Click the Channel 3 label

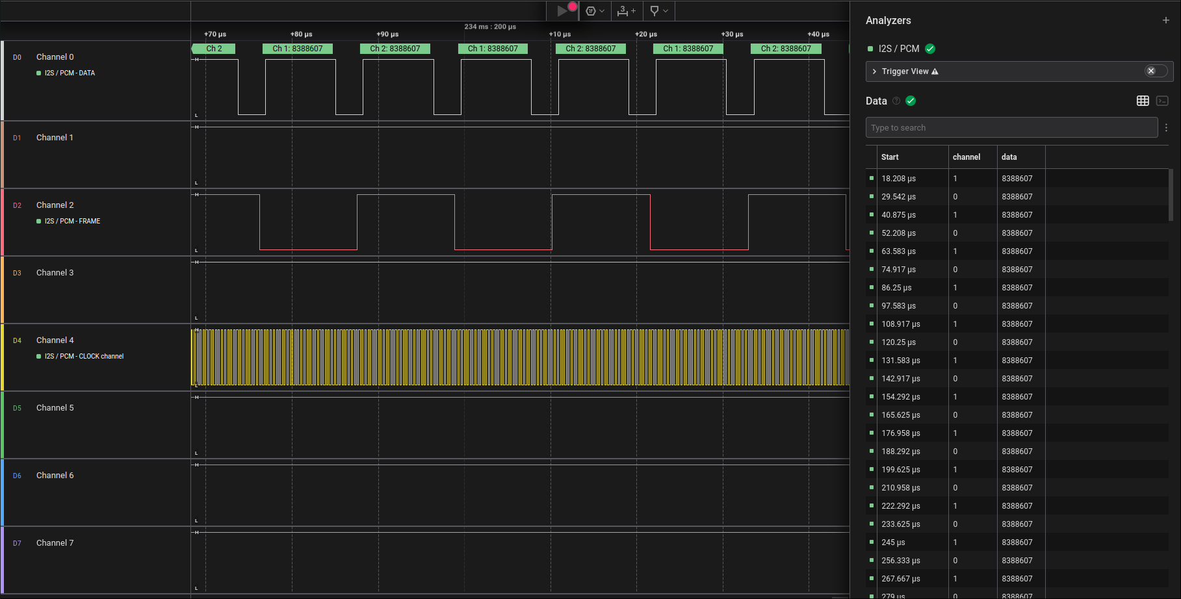(x=55, y=273)
